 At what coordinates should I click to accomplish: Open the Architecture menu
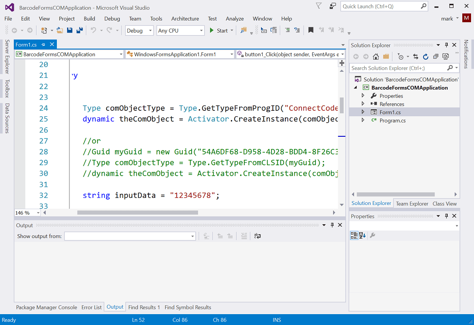pos(185,19)
